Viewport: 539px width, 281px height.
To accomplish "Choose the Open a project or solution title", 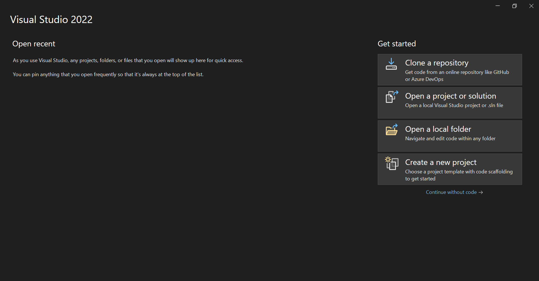I will 450,96.
